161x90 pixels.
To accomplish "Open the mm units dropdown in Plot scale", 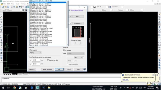I will coord(78,57).
